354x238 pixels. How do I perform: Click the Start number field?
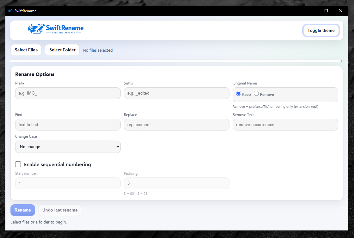pos(68,183)
